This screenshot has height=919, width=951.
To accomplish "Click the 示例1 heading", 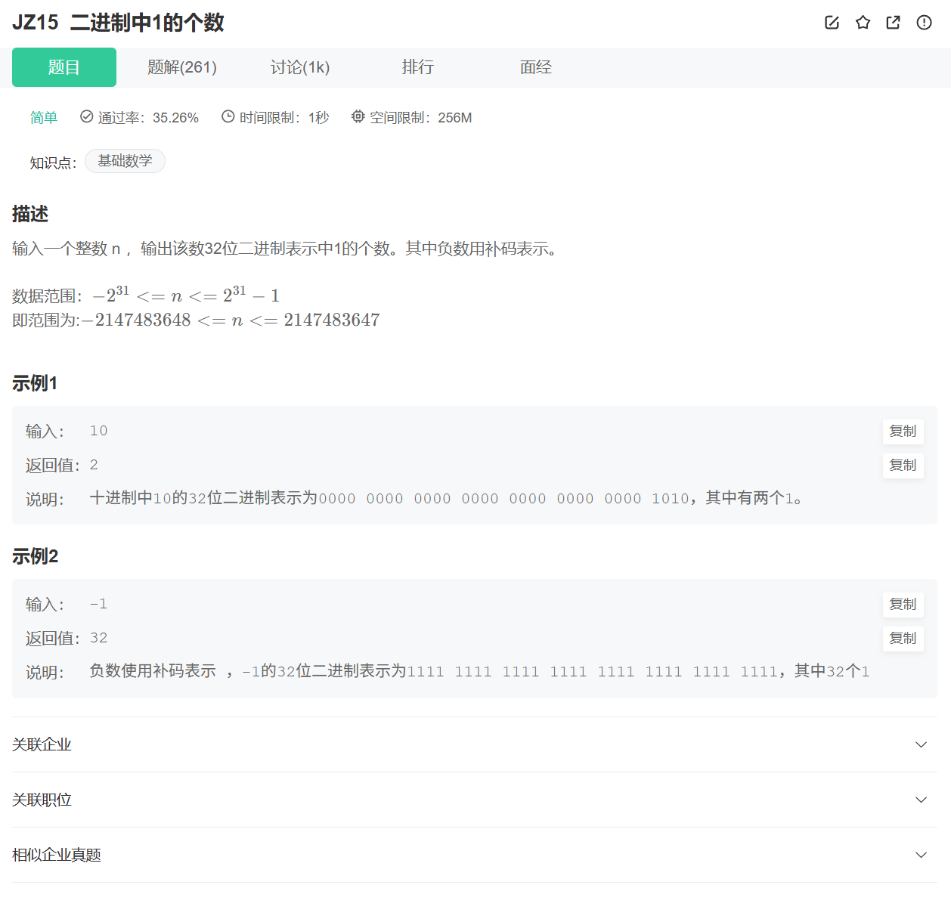I will click(x=35, y=383).
